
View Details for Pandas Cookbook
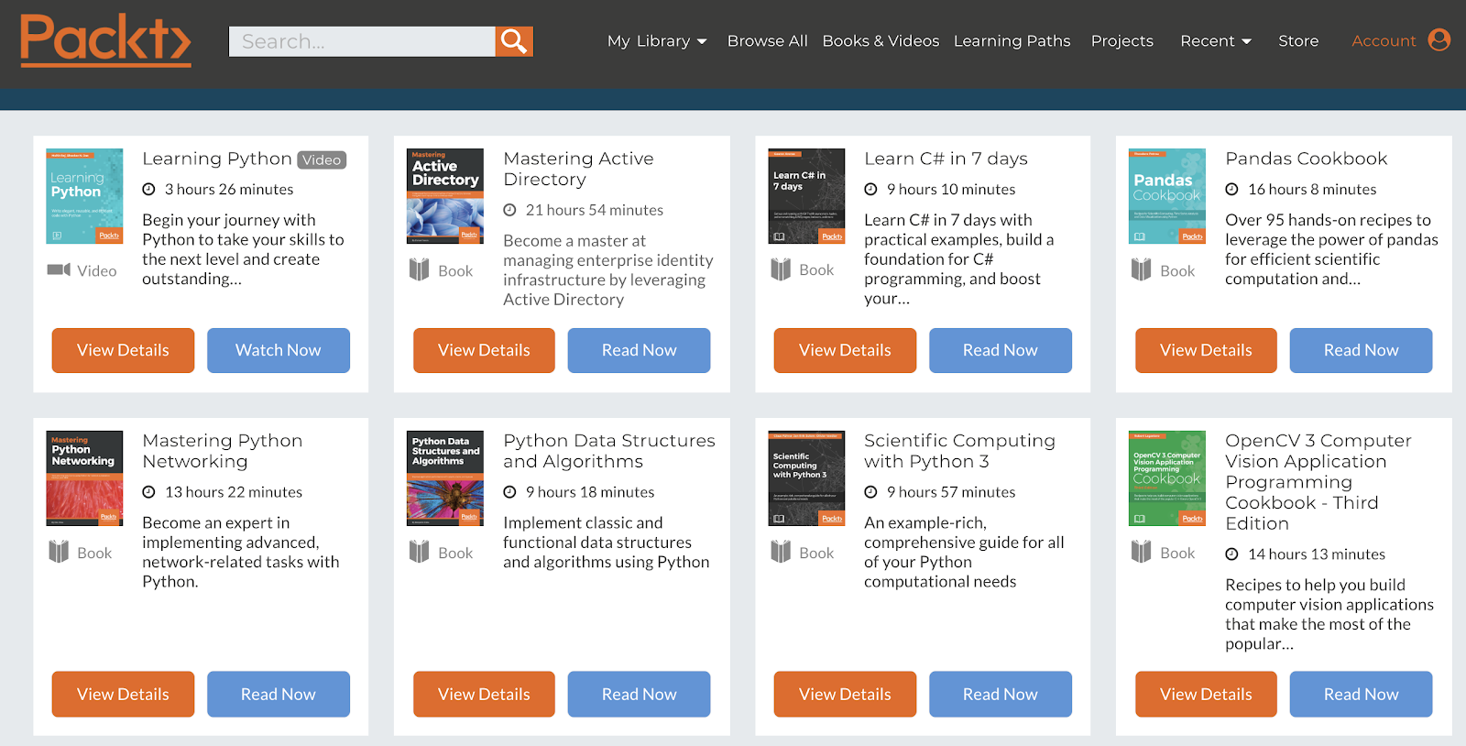[1206, 350]
